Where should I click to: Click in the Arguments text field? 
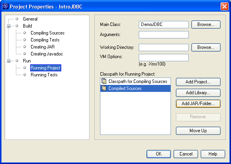tap(164, 35)
